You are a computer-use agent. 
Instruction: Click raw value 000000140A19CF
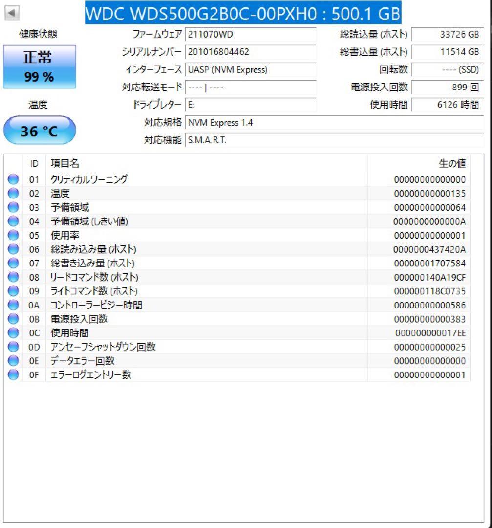tap(430, 278)
